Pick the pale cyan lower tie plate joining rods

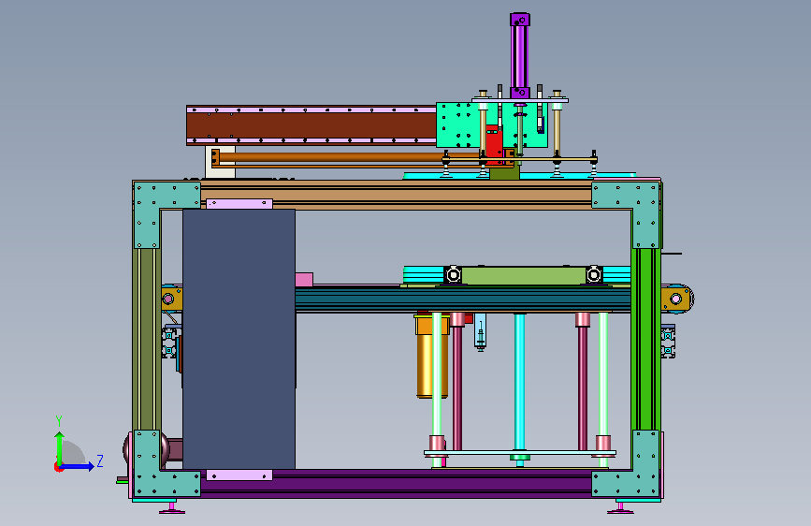[x=520, y=453]
